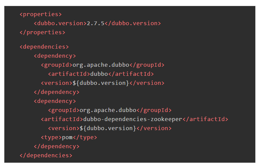Viewport: 261px width, 167px height.
Task: Click the first closing dependency tag
Action: (56, 92)
